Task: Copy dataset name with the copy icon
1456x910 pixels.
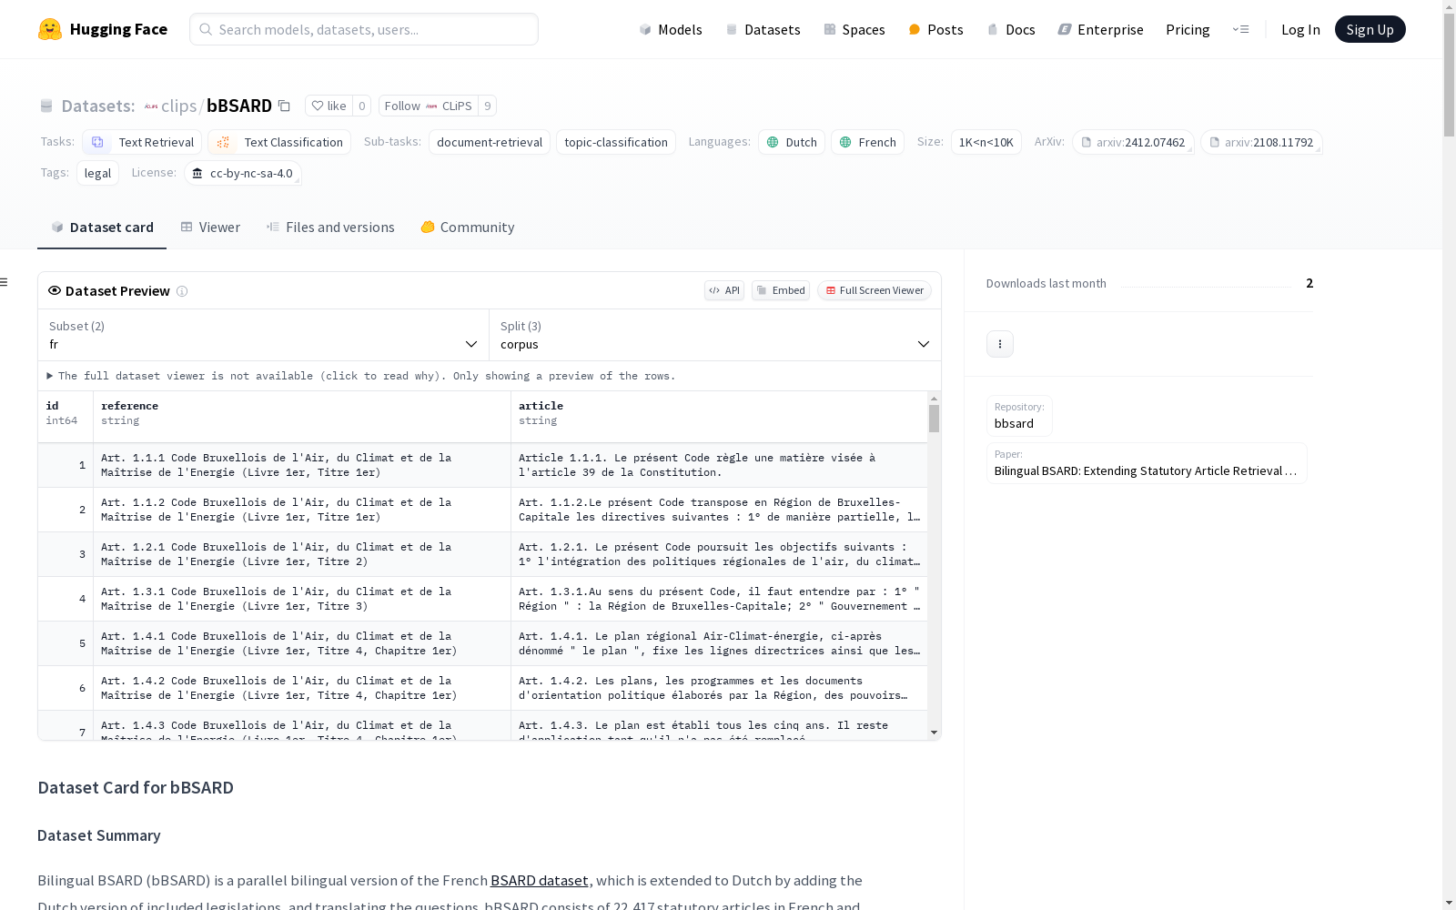Action: point(284,106)
